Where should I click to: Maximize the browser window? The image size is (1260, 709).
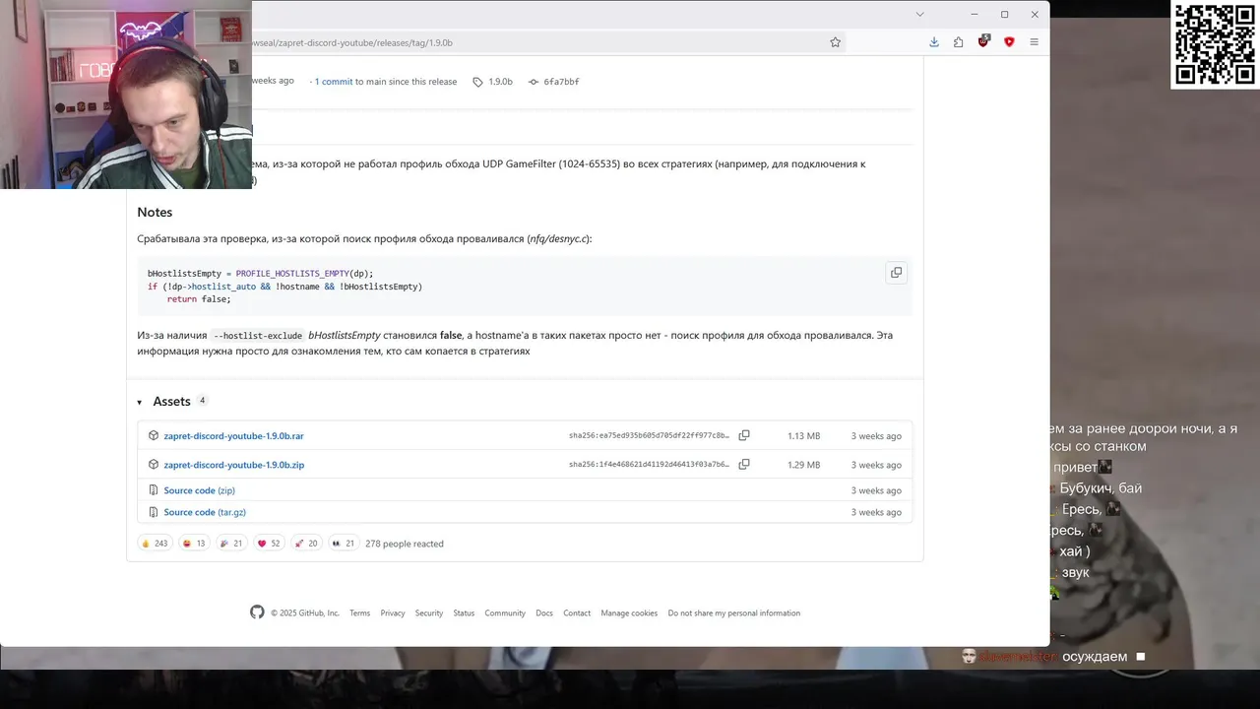(x=1004, y=14)
